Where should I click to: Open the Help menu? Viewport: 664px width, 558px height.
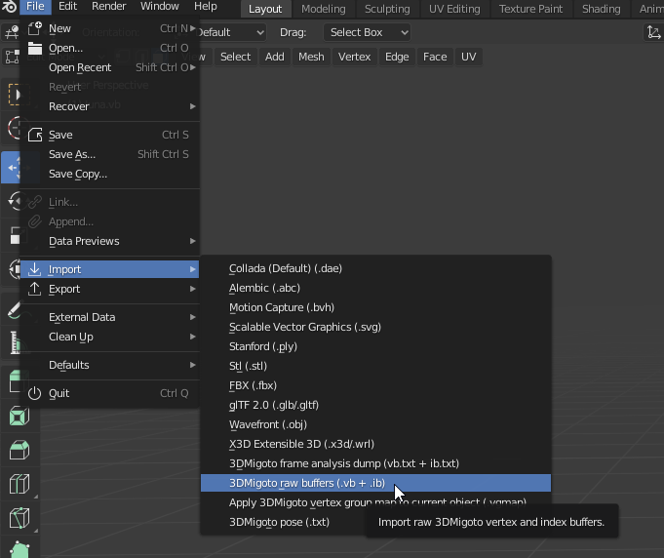tap(206, 7)
